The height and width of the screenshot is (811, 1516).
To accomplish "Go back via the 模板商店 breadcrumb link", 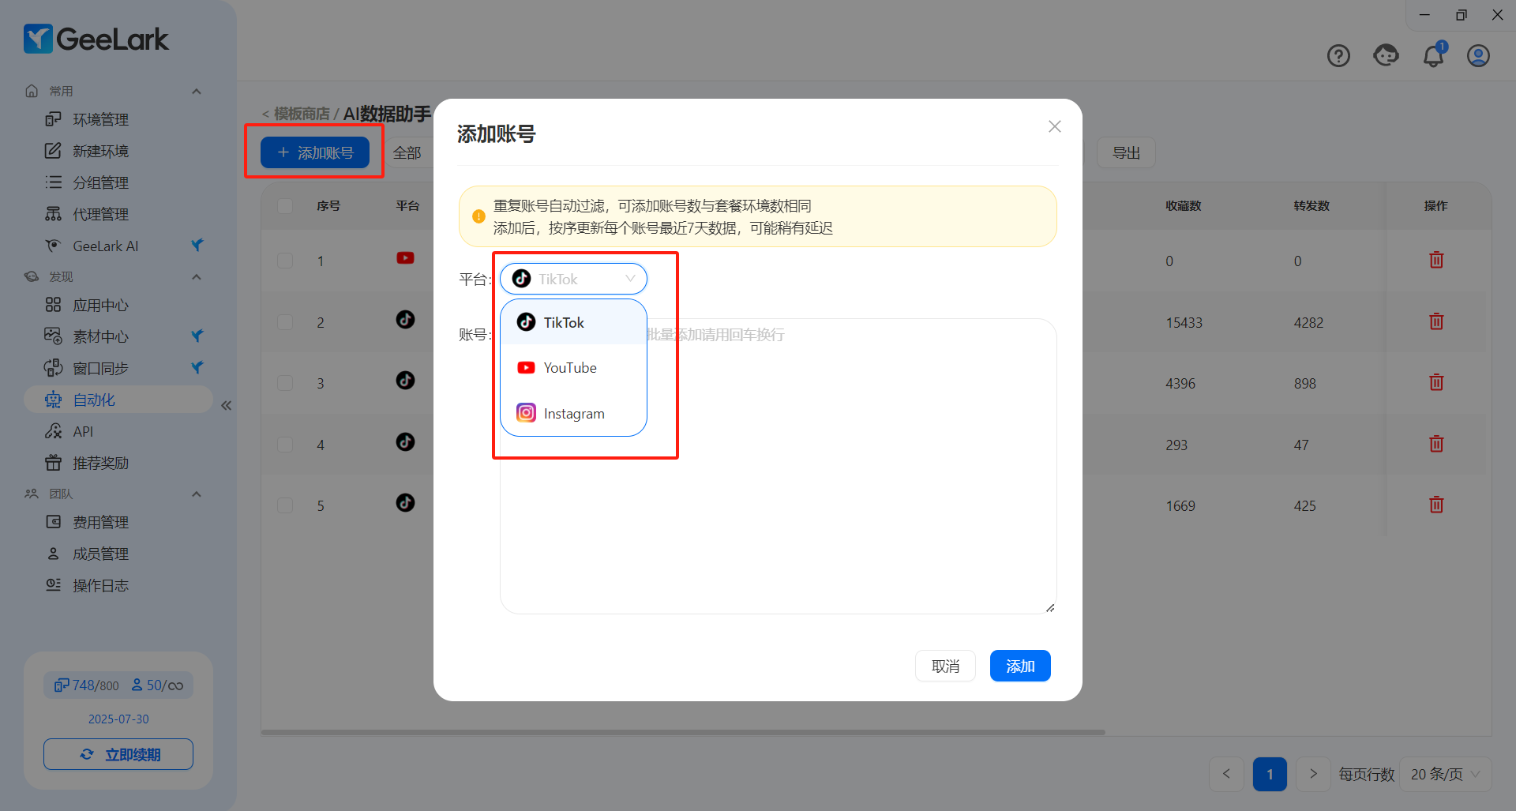I will tap(302, 114).
